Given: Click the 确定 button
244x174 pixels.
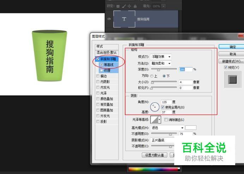Looking at the screenshot, I should click(x=231, y=47).
